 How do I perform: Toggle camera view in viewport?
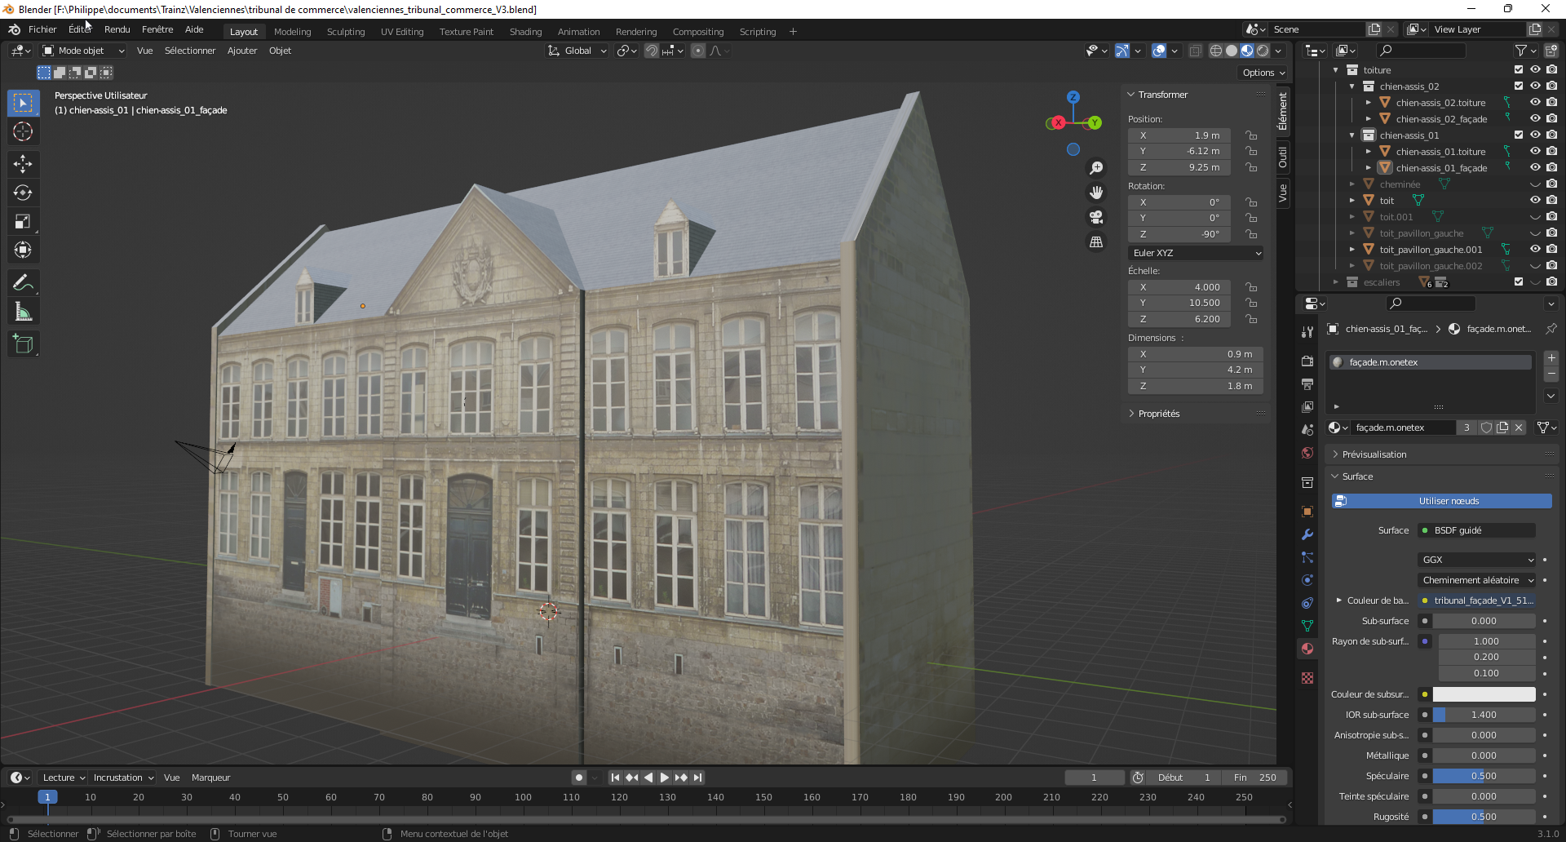(1096, 217)
